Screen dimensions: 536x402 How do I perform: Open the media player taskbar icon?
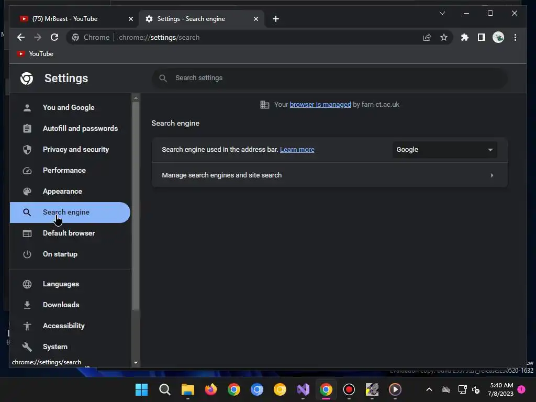(x=395, y=389)
